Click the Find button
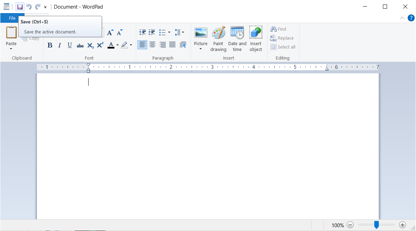This screenshot has height=231, width=416. coord(278,29)
